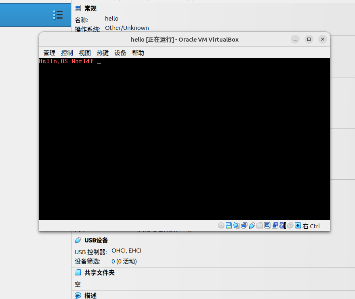Click the optical disc status icon

[x=221, y=225]
